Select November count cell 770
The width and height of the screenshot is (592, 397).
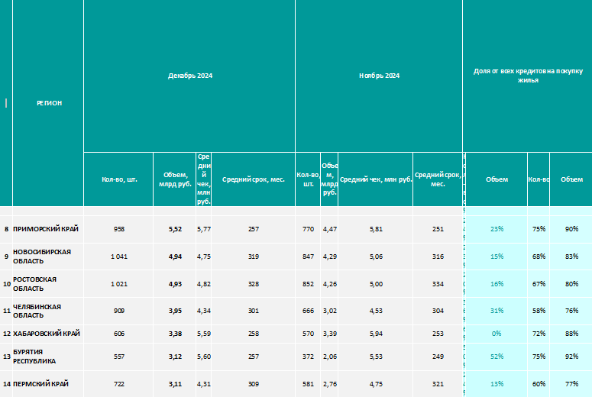click(308, 229)
